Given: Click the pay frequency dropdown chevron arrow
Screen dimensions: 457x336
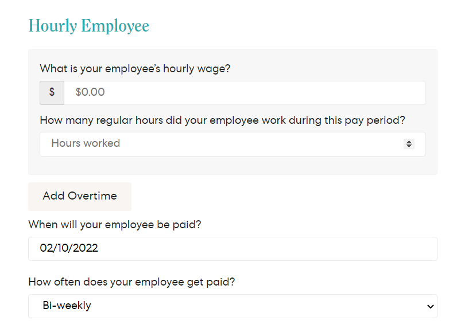Looking at the screenshot, I should click(x=431, y=307).
